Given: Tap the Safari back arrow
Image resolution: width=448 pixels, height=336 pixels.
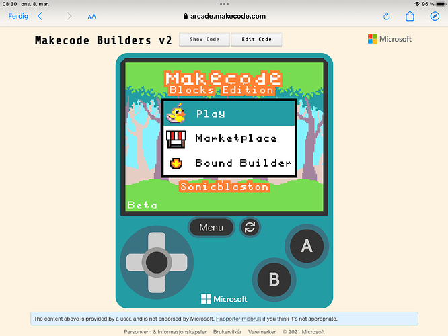Looking at the screenshot, I should coord(40,16).
